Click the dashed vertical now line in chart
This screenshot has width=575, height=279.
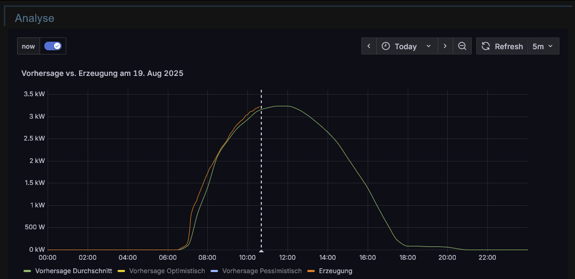coord(261,169)
